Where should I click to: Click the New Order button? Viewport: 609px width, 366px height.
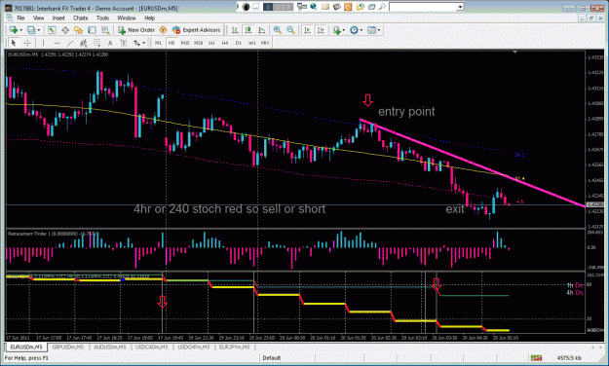(x=136, y=30)
